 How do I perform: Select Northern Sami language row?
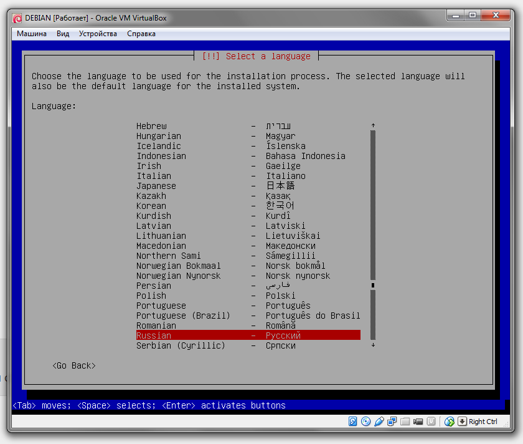(x=248, y=256)
